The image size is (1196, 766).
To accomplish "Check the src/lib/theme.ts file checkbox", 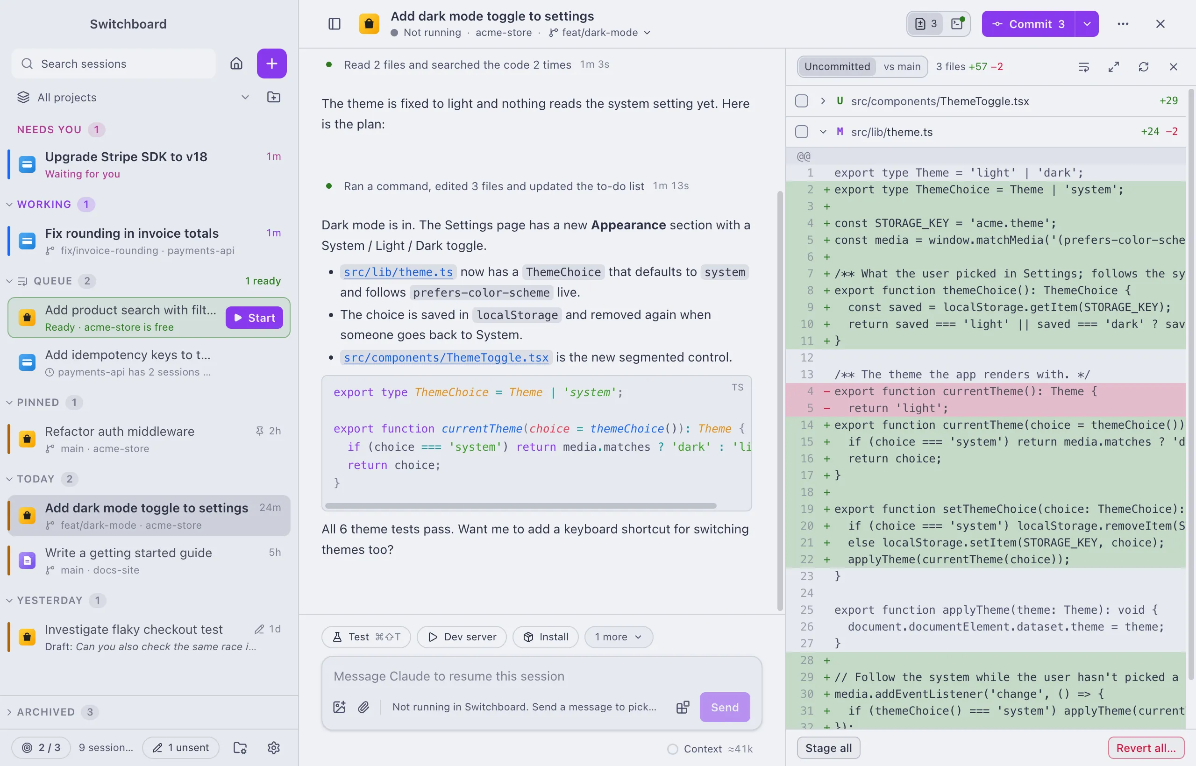I will [802, 132].
